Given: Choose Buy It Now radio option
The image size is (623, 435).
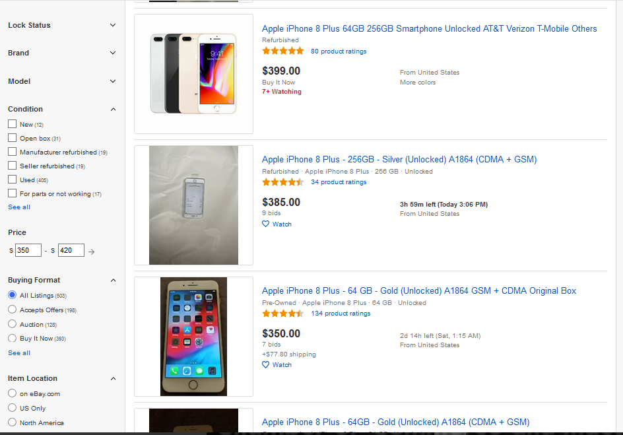Looking at the screenshot, I should [x=12, y=338].
